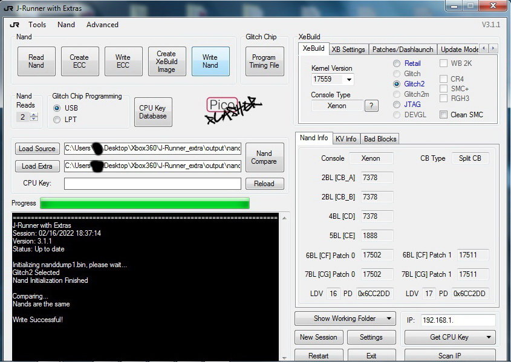Click 'Nands are the same' log line
This screenshot has height=362, width=511.
pyautogui.click(x=41, y=304)
